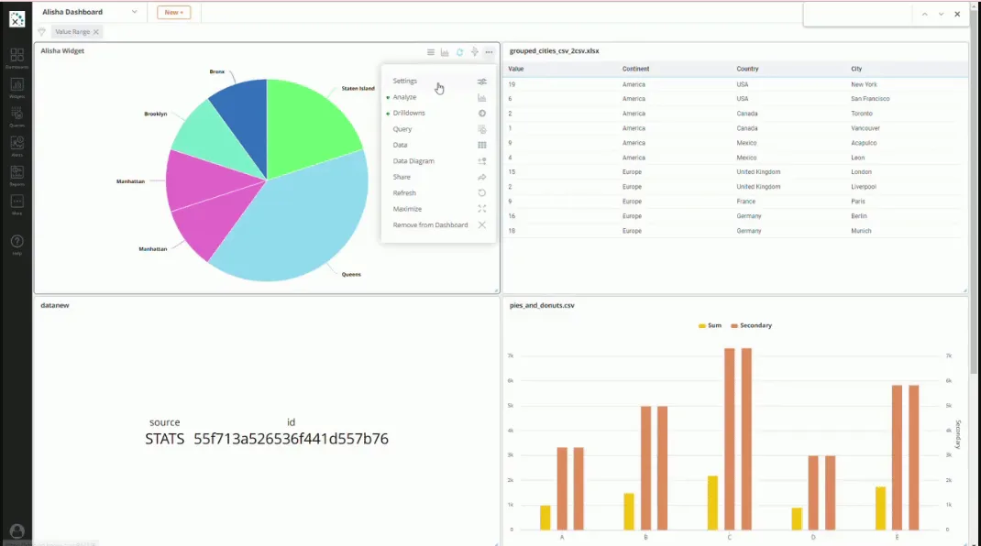Expand the Alisha Dashboard selector dropdown
Screen dimensions: 981x546
pos(134,12)
